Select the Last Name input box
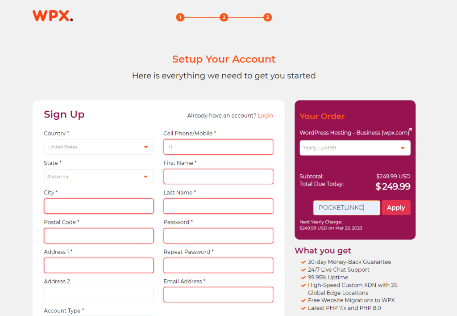 [218, 206]
